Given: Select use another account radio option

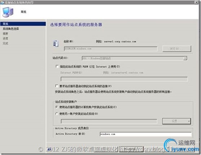Looking at the screenshot, I should [x=57, y=114].
